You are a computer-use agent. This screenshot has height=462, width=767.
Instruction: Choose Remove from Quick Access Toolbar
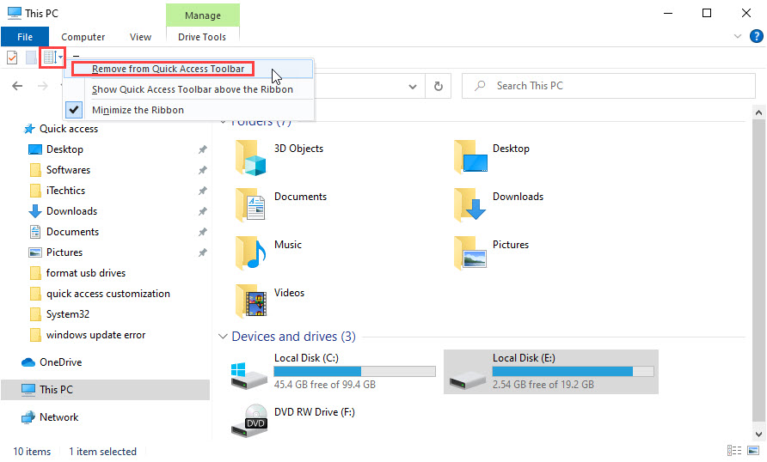[x=188, y=69]
